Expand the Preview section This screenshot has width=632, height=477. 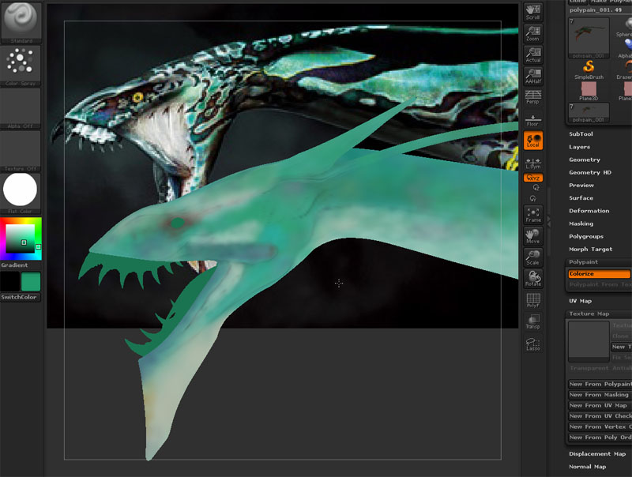point(581,186)
